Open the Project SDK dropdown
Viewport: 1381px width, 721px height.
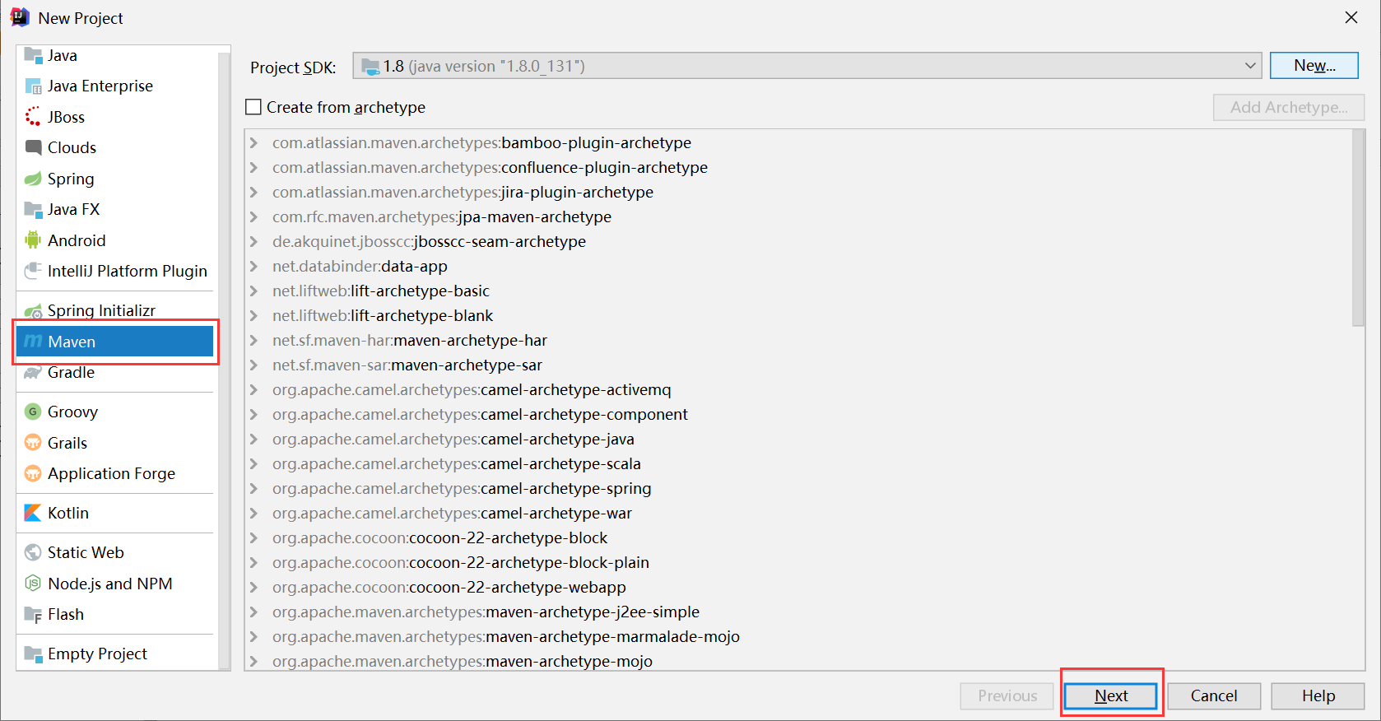point(807,66)
